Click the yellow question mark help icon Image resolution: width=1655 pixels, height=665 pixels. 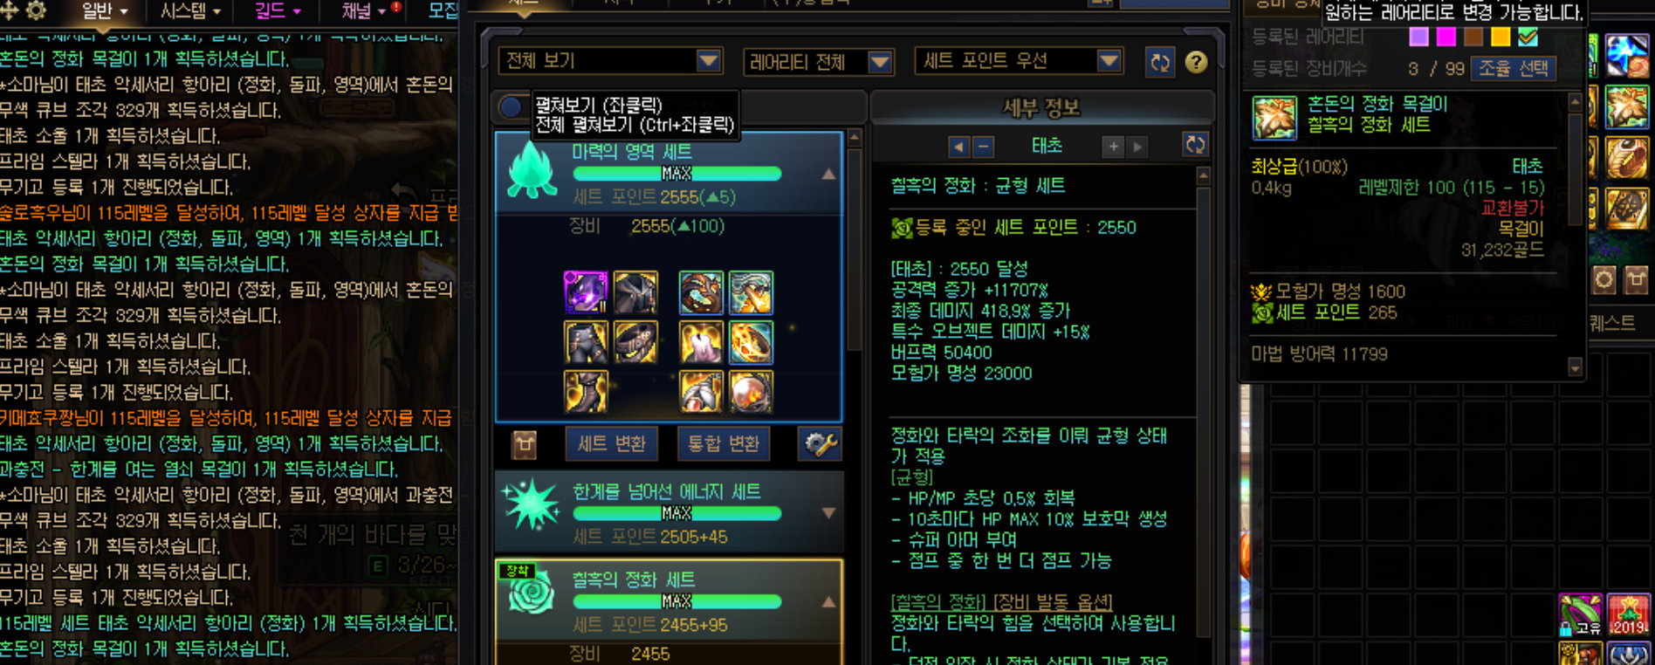[1196, 62]
